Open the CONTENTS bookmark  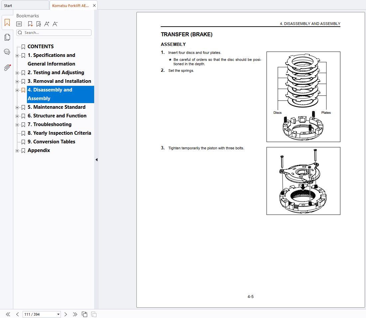coord(41,47)
